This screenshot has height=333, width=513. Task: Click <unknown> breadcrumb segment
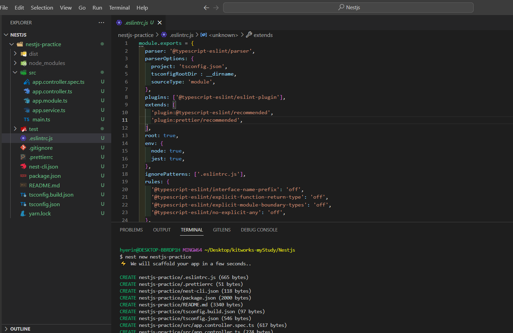click(223, 35)
